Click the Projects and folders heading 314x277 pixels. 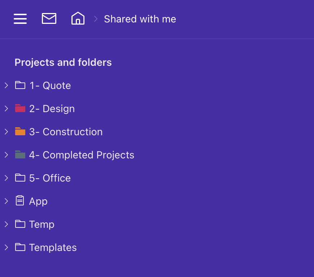(x=63, y=63)
